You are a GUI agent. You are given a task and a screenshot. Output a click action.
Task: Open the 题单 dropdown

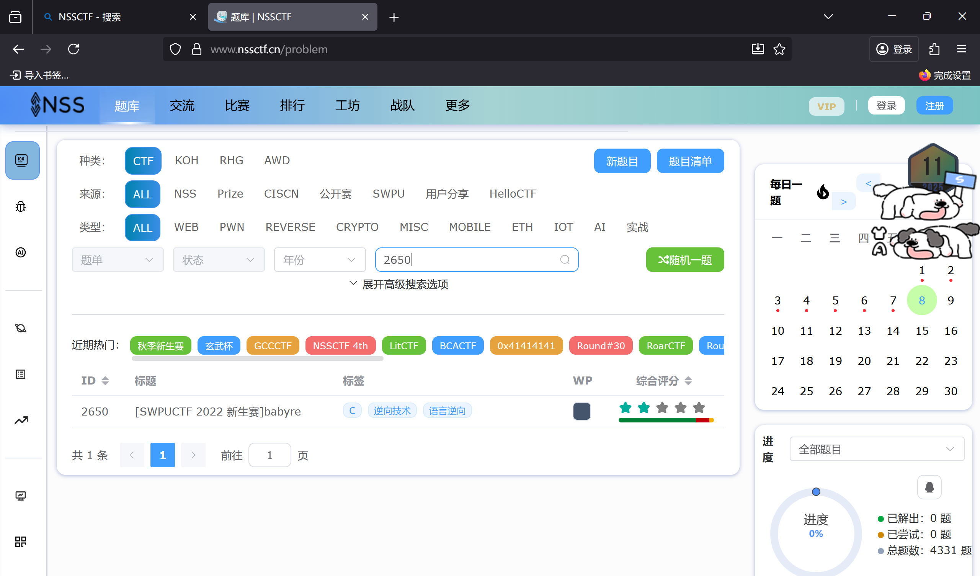click(x=118, y=260)
